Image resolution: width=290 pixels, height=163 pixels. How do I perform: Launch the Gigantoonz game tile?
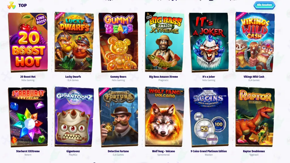click(x=74, y=117)
